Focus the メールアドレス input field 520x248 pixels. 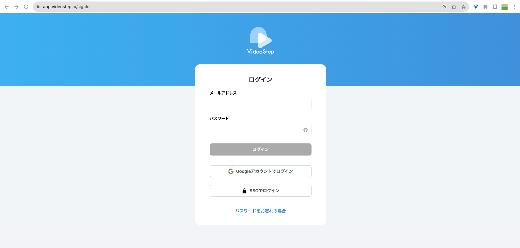pyautogui.click(x=261, y=105)
